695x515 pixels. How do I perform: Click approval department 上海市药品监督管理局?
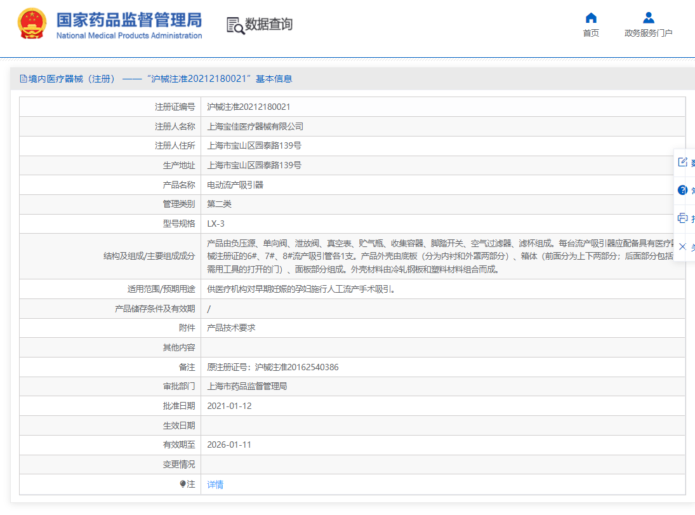(248, 386)
